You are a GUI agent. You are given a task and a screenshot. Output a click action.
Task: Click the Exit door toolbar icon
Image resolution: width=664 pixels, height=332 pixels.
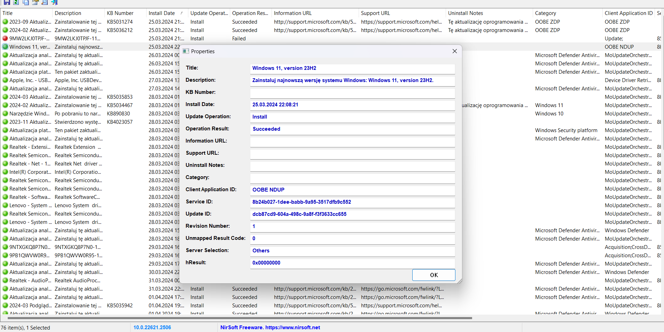[54, 2]
